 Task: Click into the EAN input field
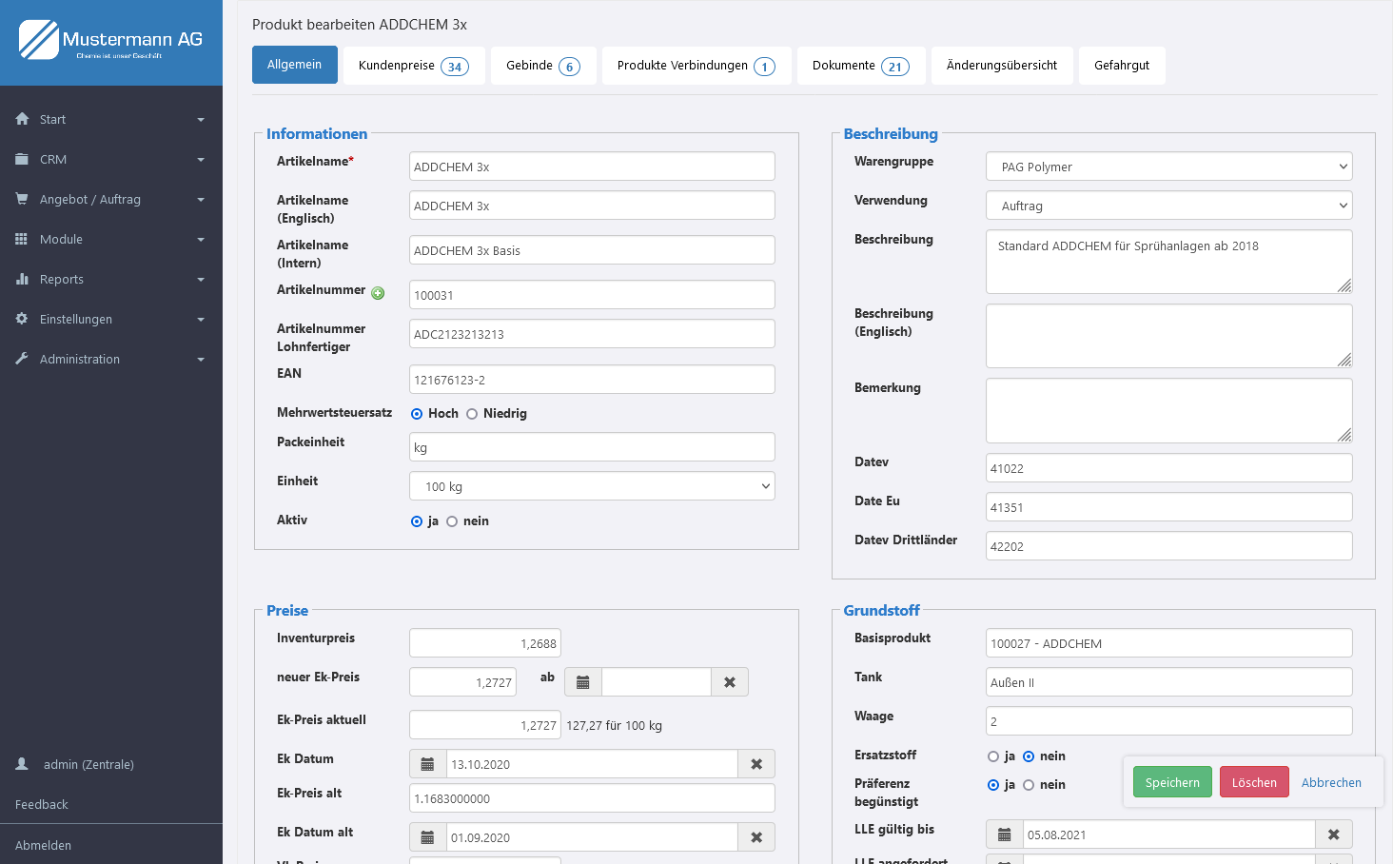(592, 380)
